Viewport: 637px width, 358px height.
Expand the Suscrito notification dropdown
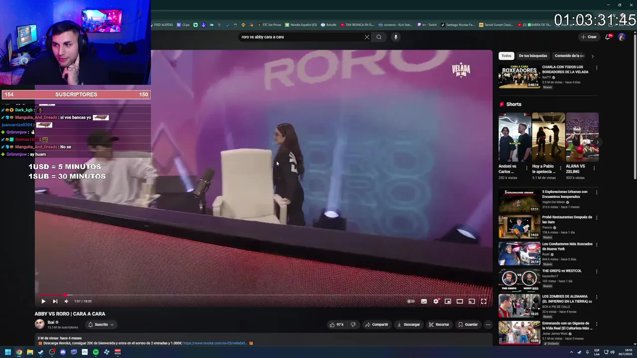[x=101, y=325]
